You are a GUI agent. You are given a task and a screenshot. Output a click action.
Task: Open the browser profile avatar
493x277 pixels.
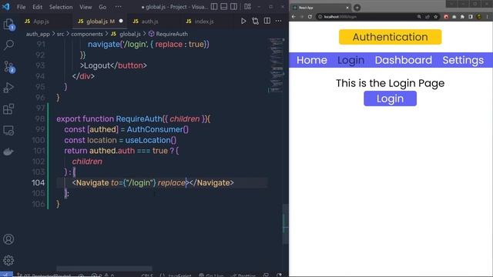tap(479, 17)
